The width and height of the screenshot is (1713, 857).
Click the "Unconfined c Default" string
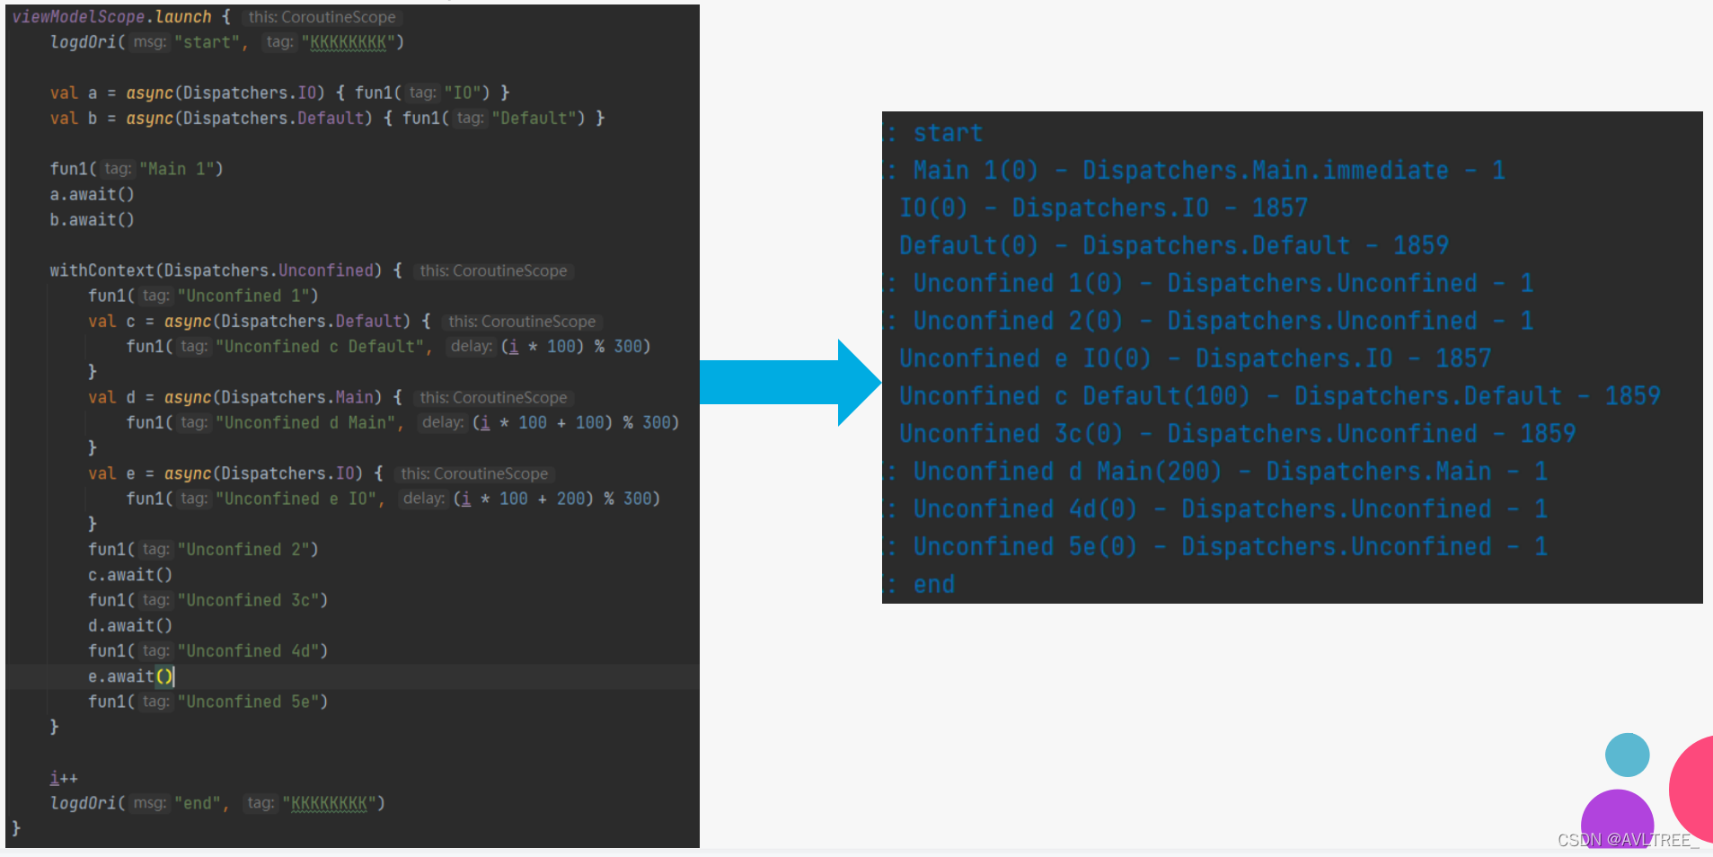point(320,347)
